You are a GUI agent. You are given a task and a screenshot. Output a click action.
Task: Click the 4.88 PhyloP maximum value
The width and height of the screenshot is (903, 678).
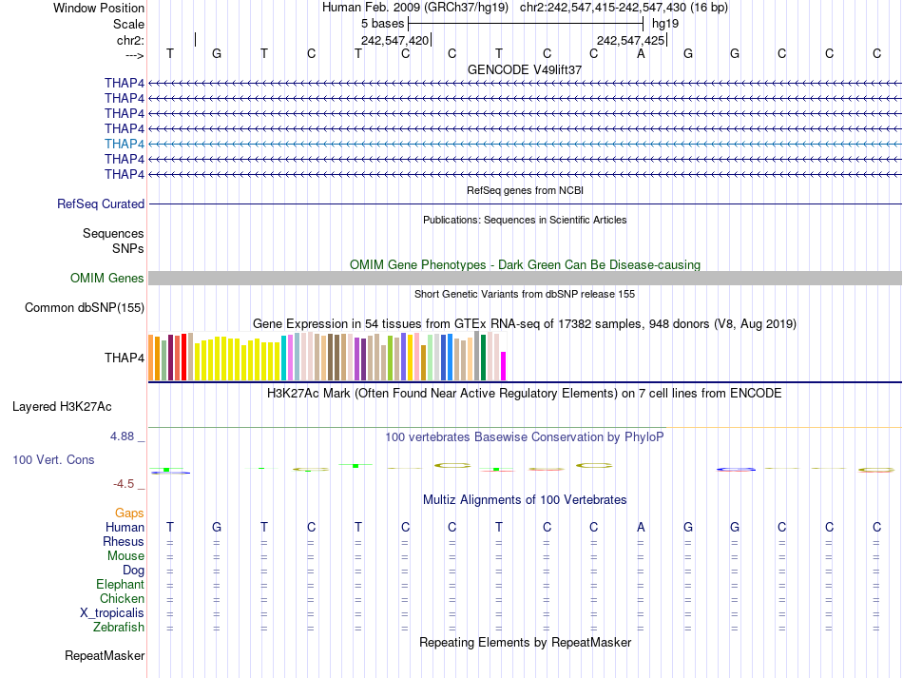tap(122, 436)
